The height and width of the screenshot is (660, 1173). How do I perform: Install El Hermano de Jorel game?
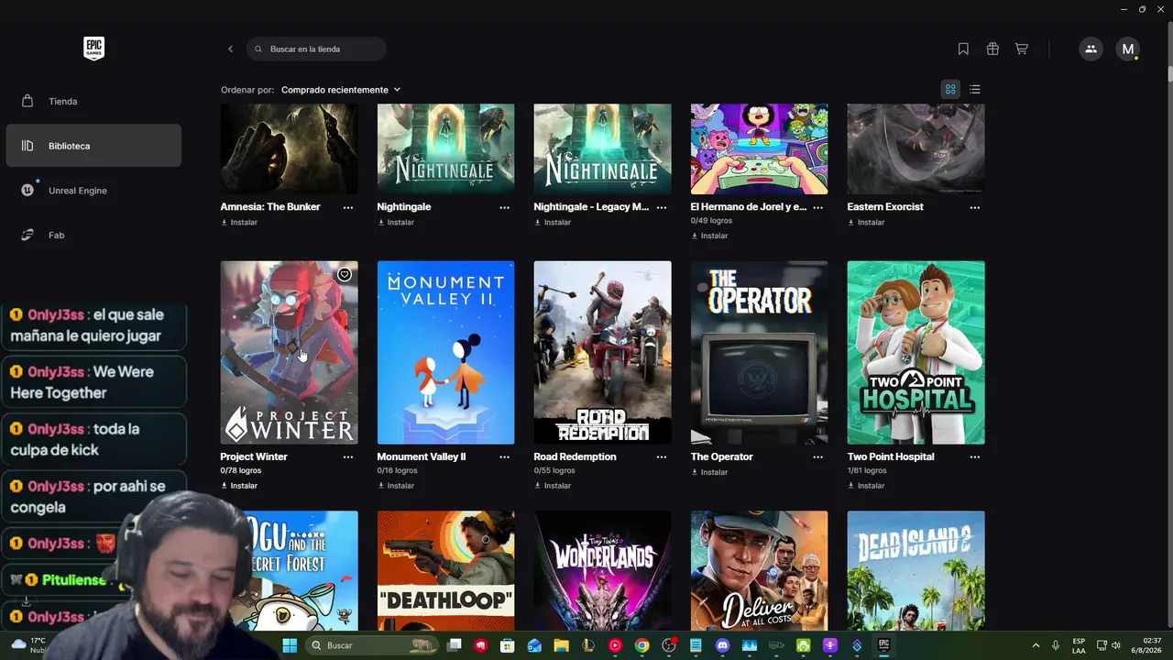tap(709, 236)
